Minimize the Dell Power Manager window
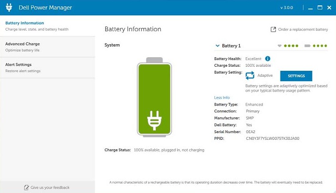The image size is (336, 193). point(310,8)
